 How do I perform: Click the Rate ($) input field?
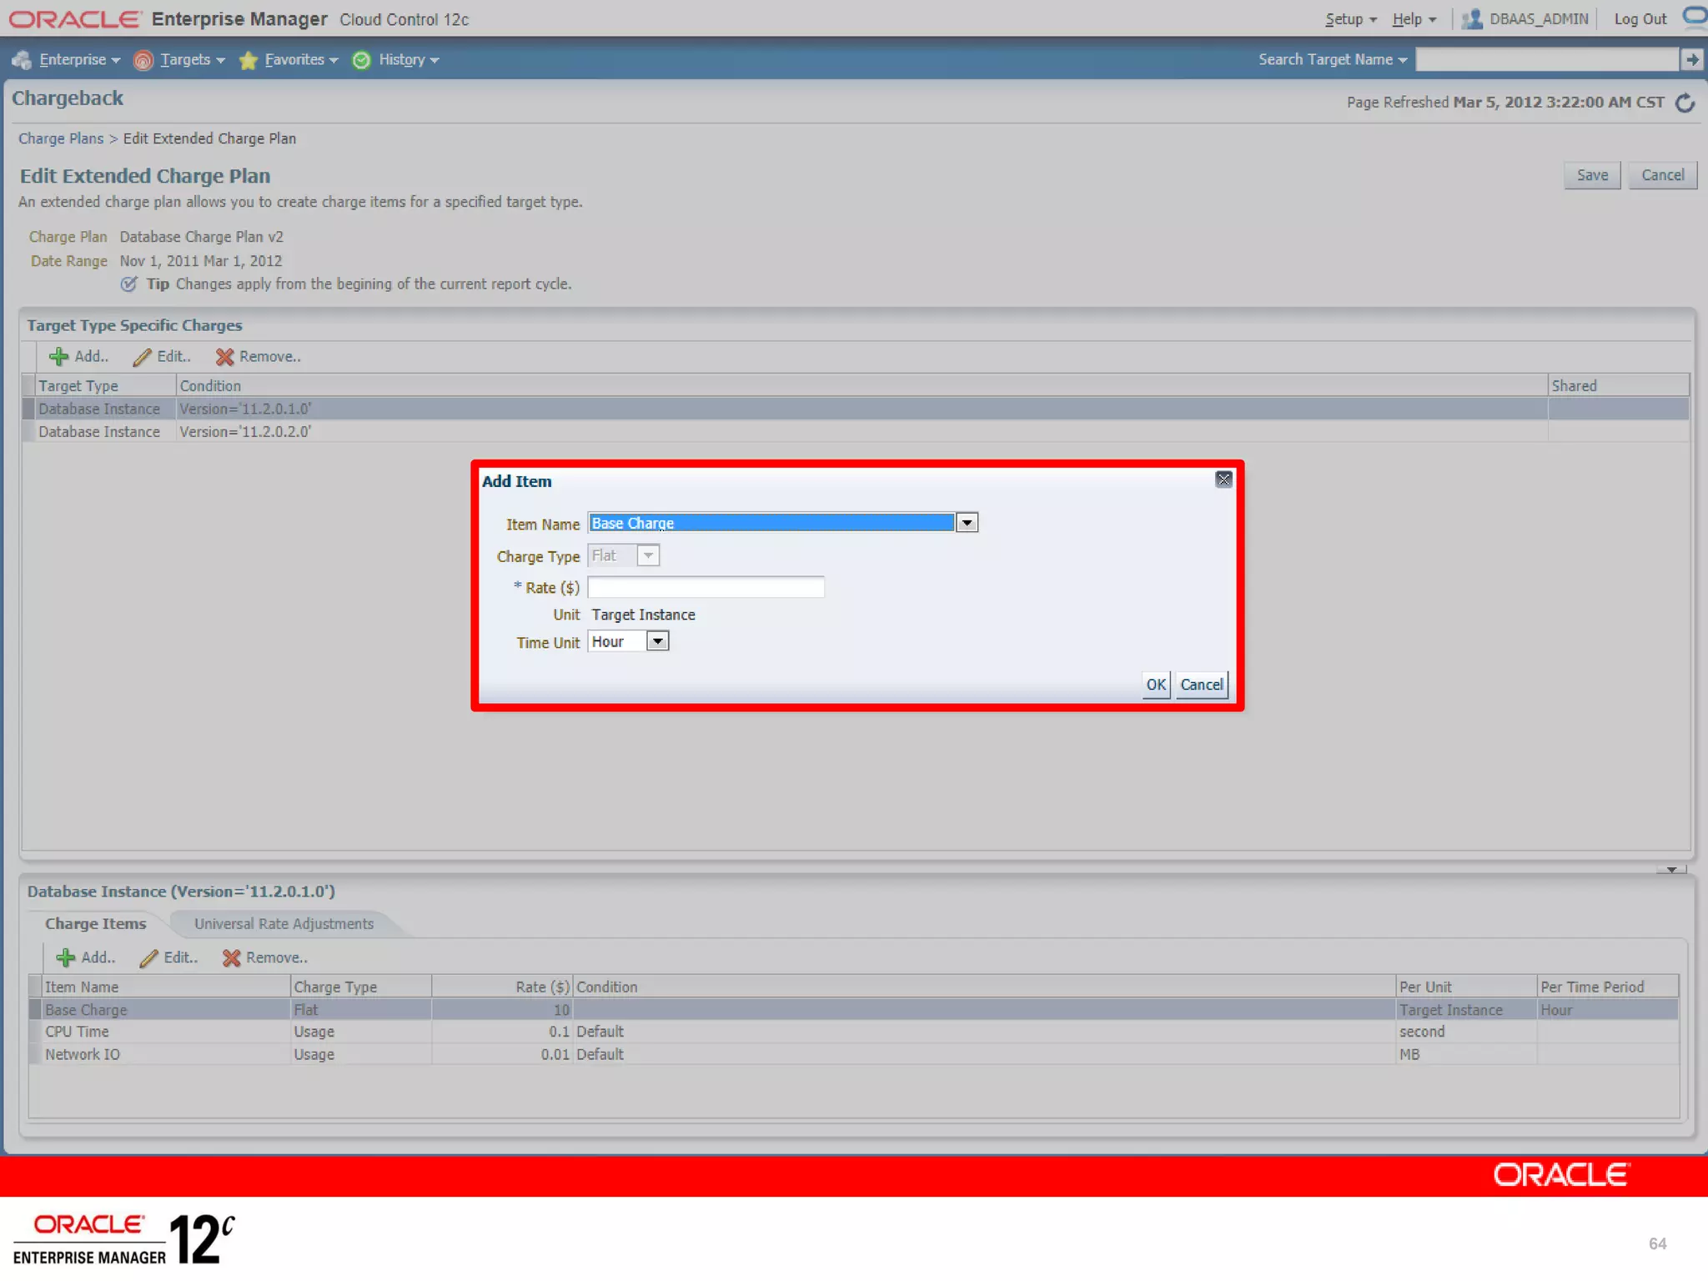click(x=706, y=587)
